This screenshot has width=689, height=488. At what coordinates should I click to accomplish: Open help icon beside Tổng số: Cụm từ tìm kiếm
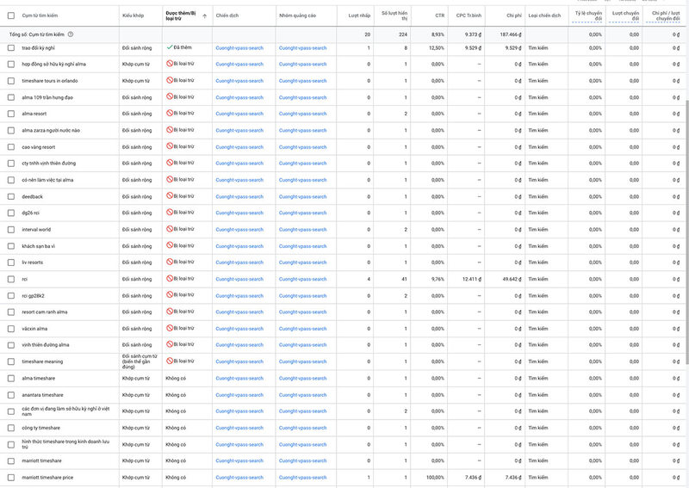coord(71,34)
